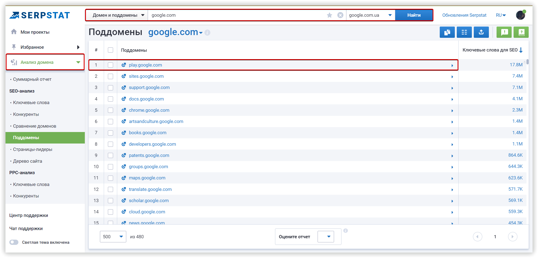Expand row arrow for play.google.com

click(x=452, y=65)
